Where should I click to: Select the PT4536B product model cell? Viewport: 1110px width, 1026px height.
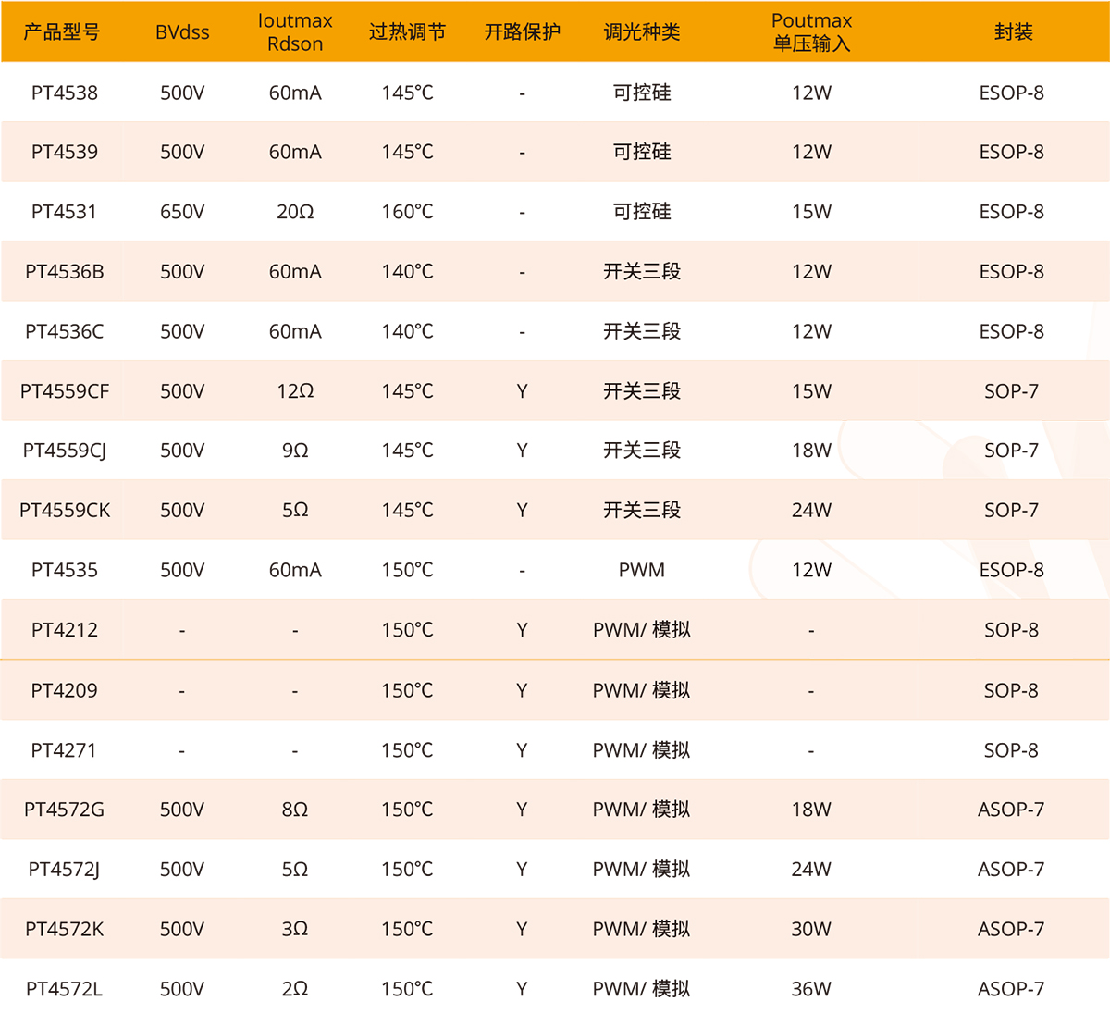(64, 272)
